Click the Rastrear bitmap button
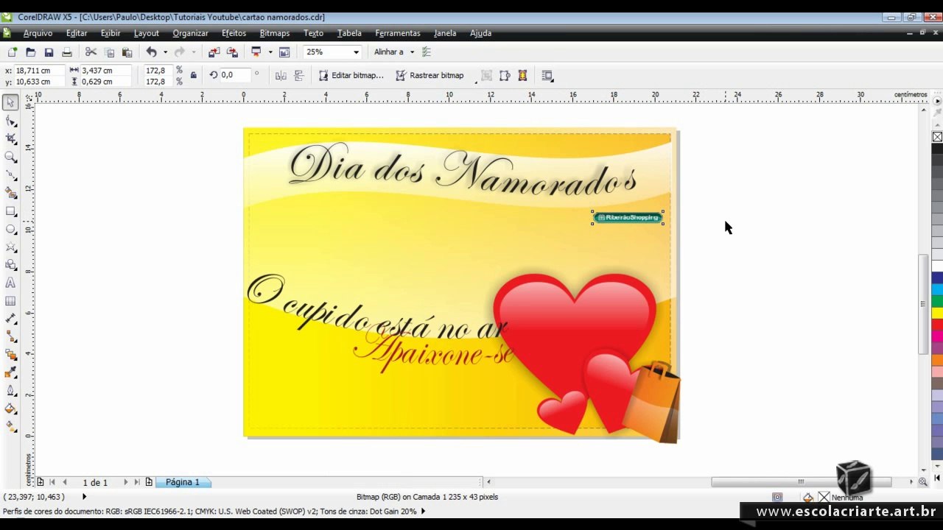This screenshot has height=530, width=943. [x=430, y=76]
